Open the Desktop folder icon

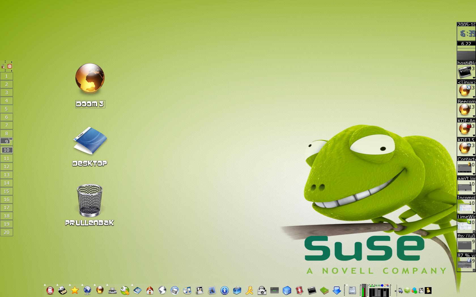[x=90, y=147]
